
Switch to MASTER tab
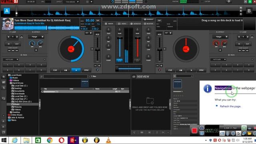148,24
